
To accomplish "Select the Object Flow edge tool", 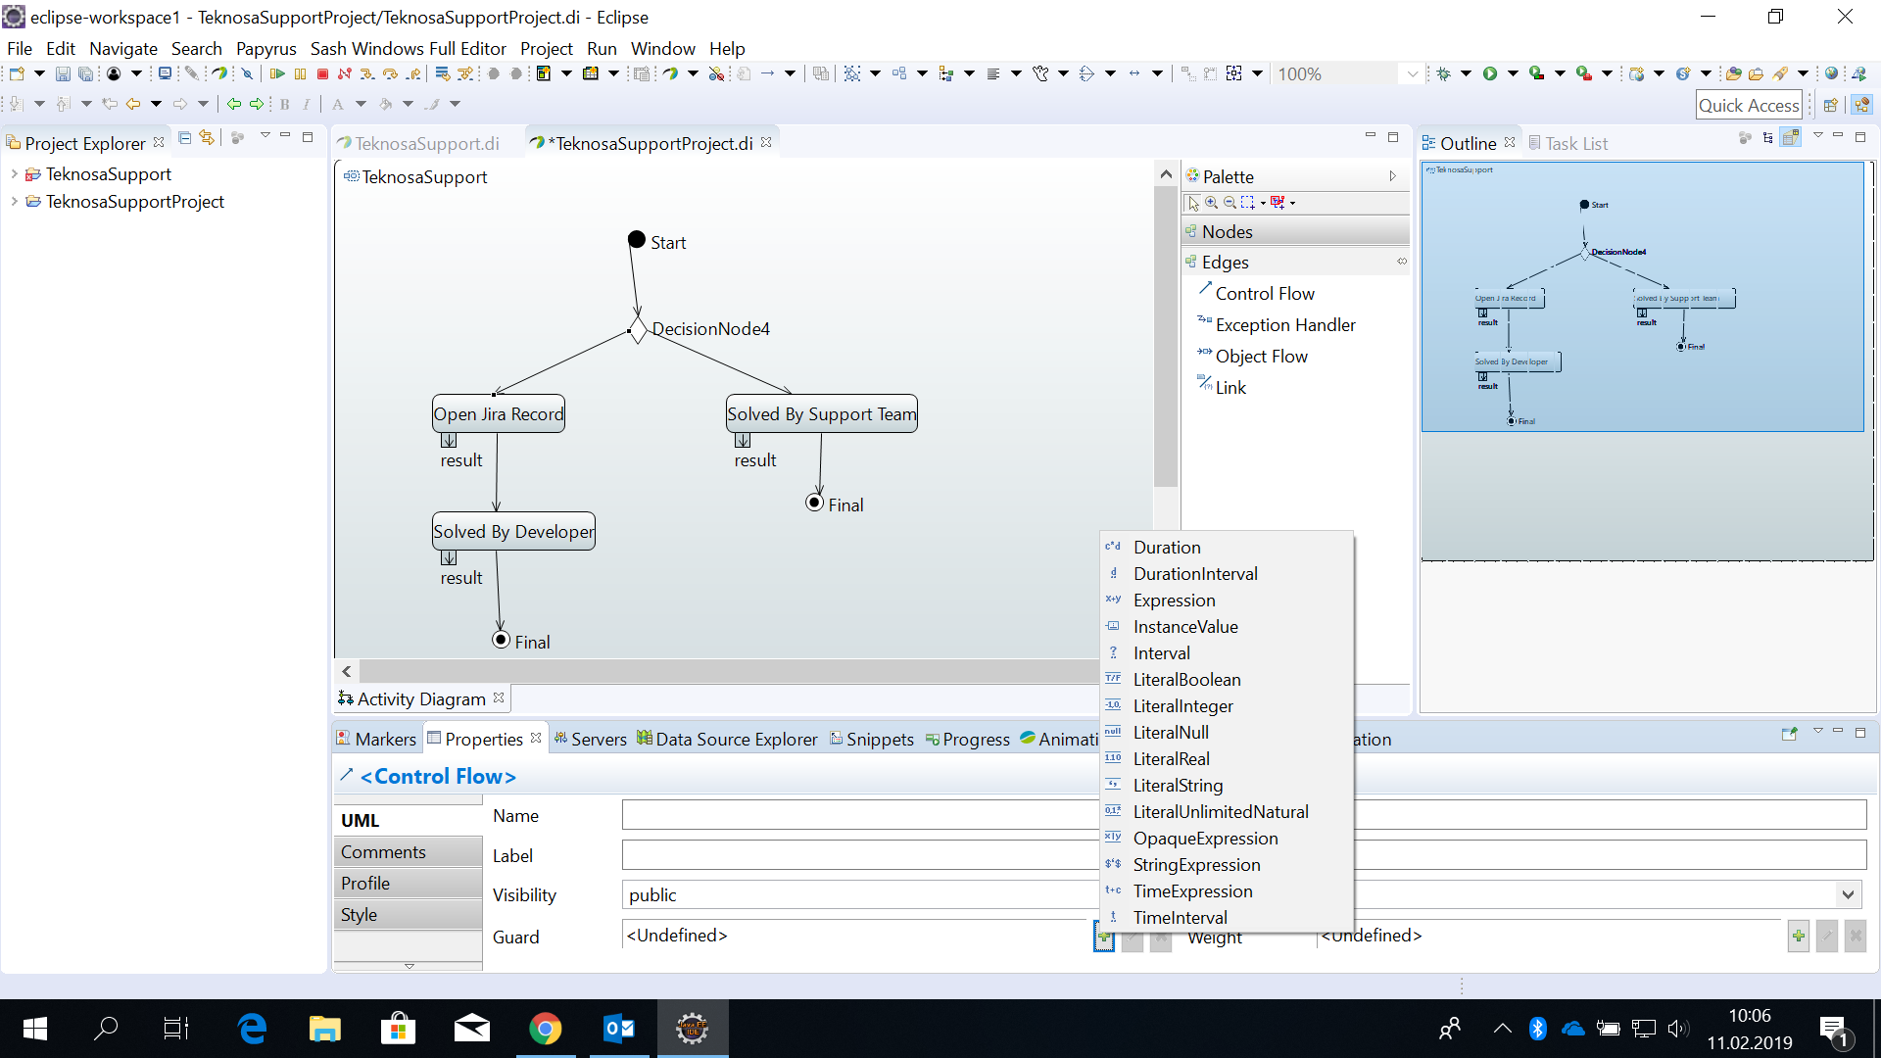I will pos(1252,357).
